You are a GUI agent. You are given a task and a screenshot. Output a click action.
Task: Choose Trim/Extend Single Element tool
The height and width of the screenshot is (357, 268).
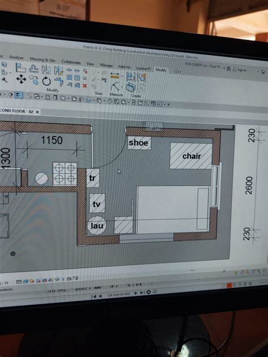(x=70, y=85)
